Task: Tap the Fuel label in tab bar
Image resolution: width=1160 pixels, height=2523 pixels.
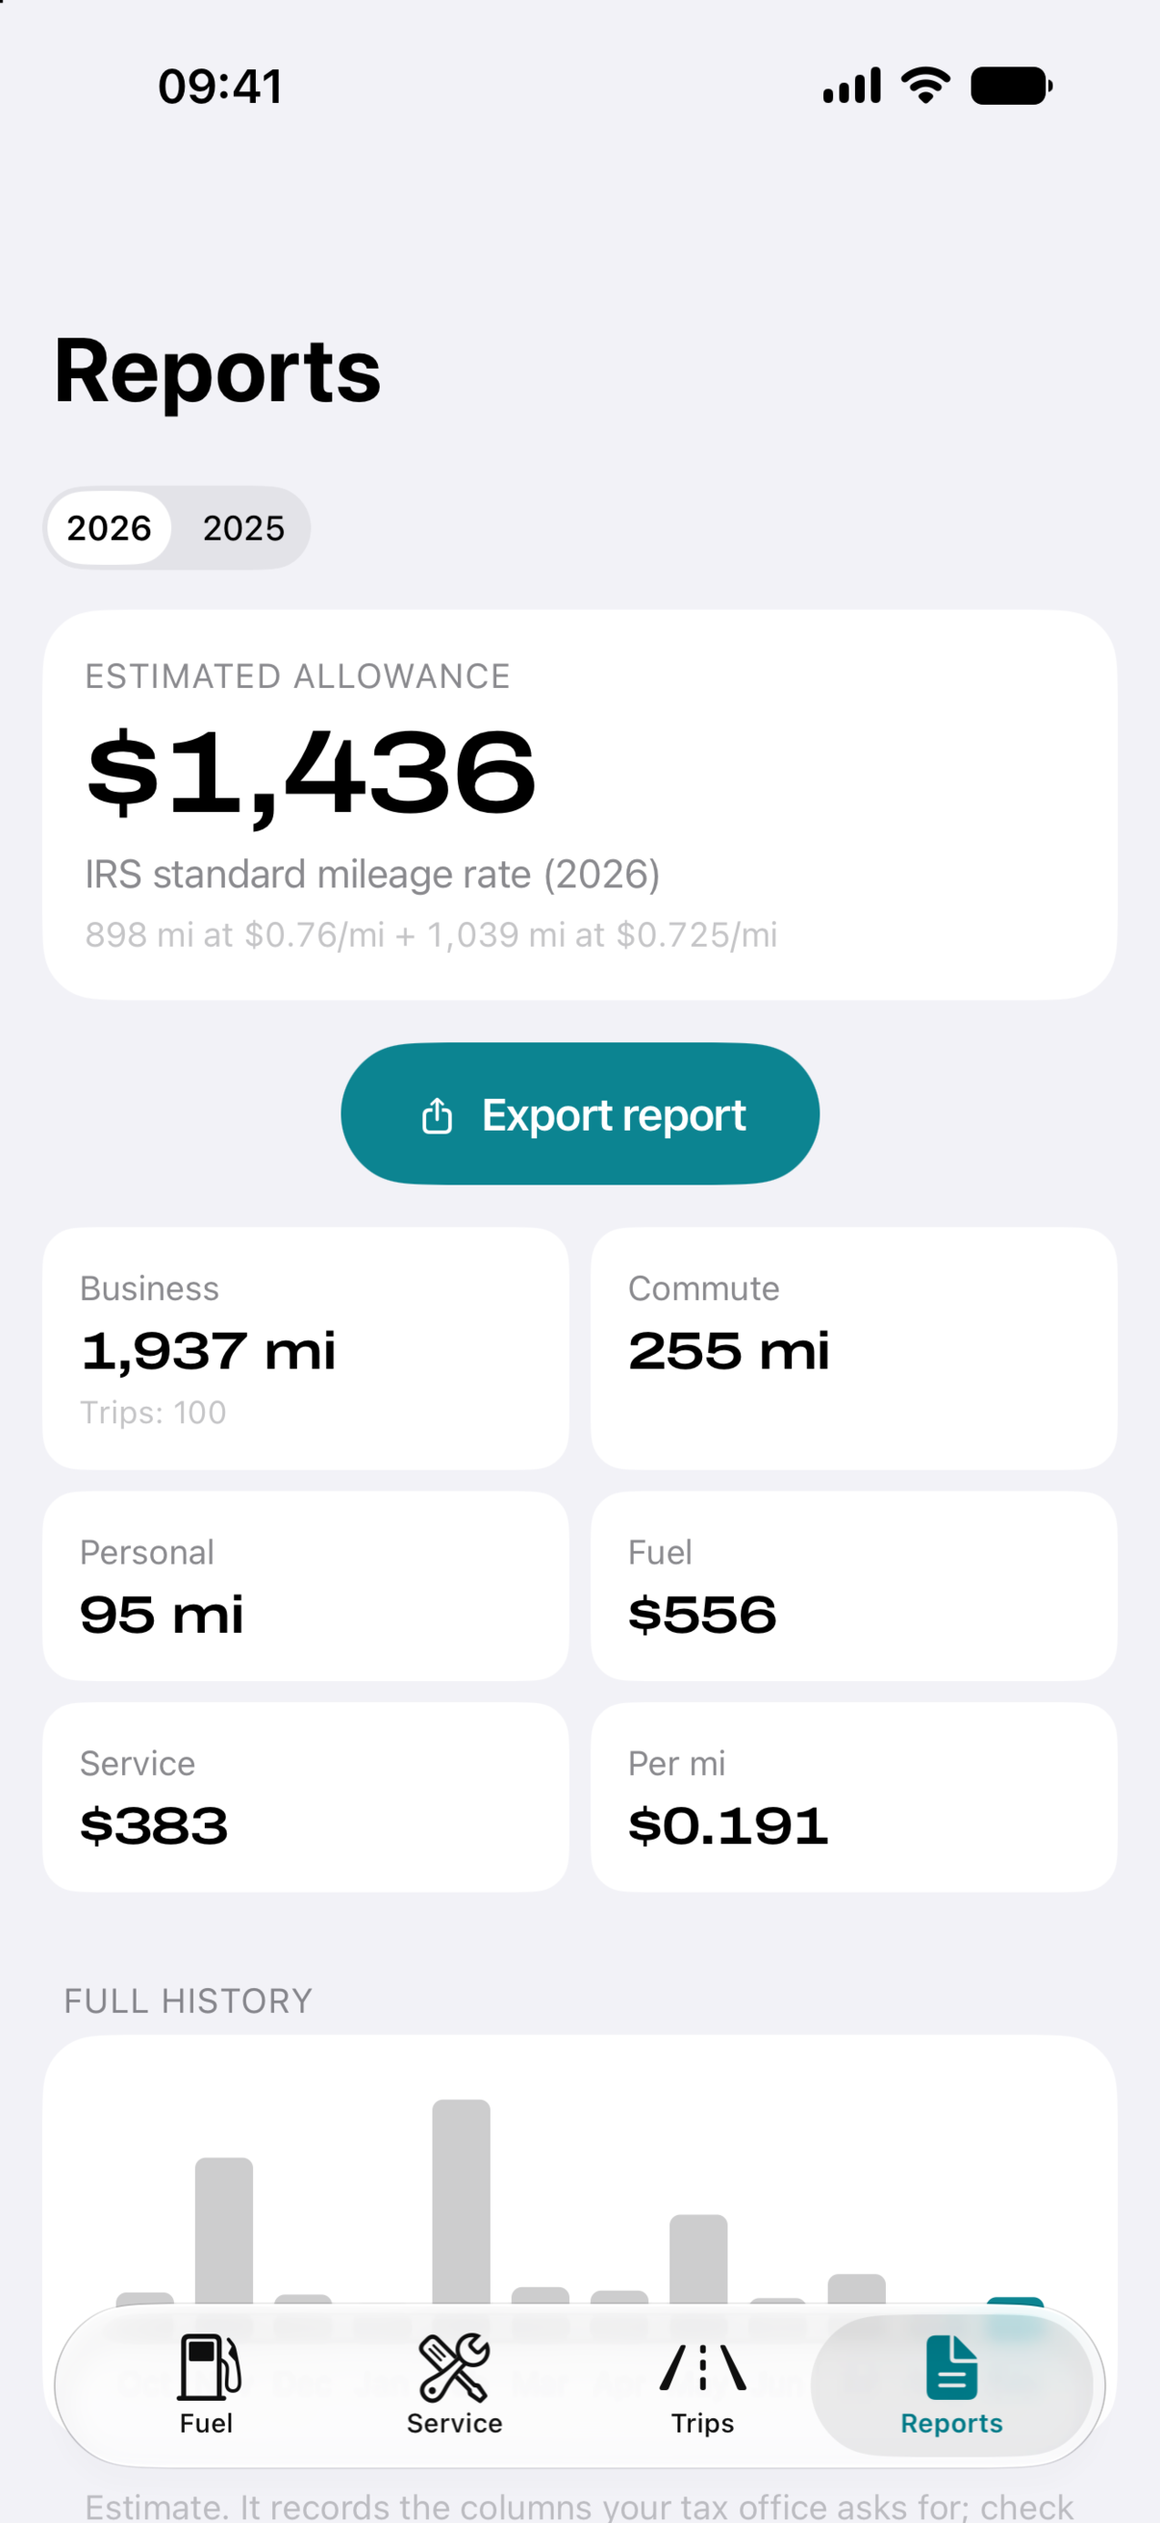Action: pyautogui.click(x=207, y=2423)
